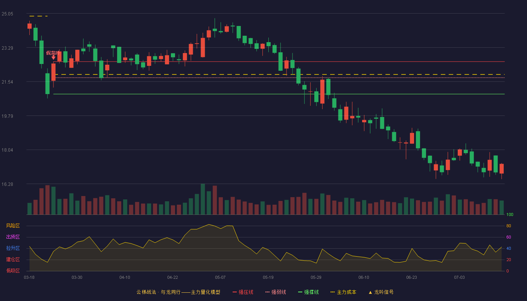The image size is (527, 301).
Task: Select the 拉升区 zone label
Action: point(13,248)
